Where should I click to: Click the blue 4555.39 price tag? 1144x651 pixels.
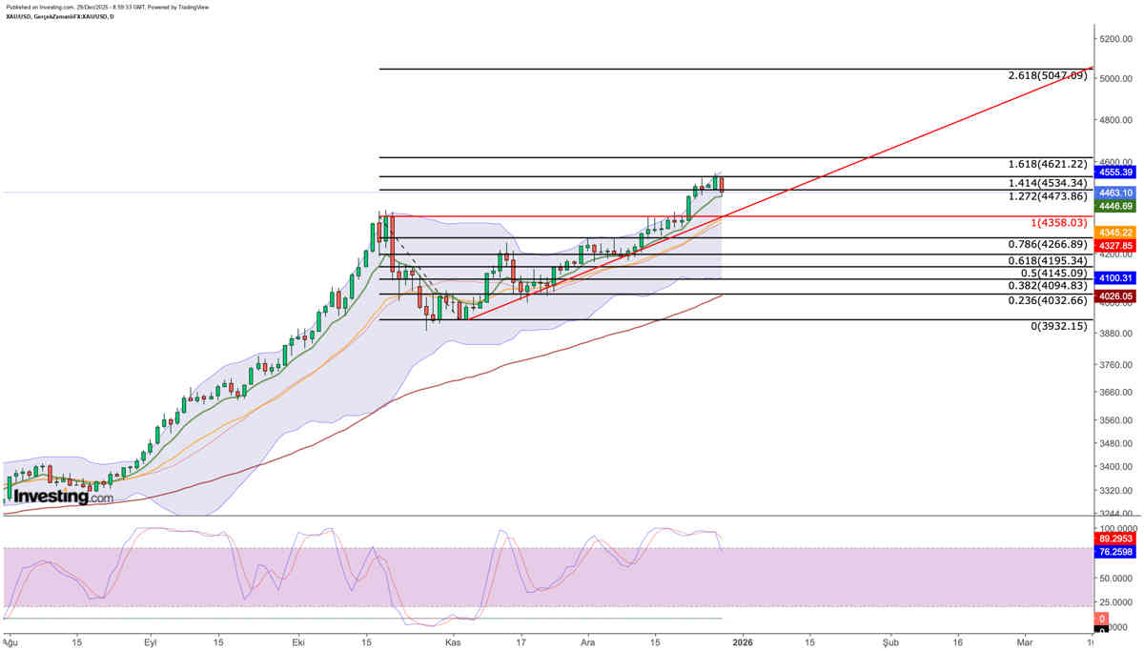[1116, 173]
